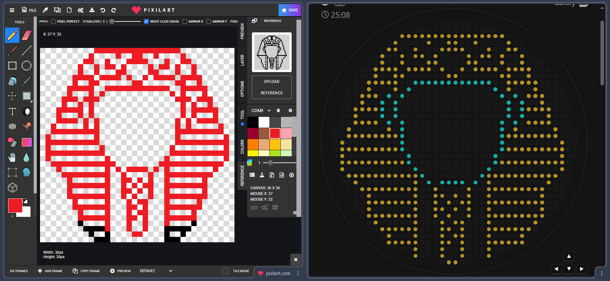Open the resize canvas tool
Image resolution: width=610 pixels, height=281 pixels.
[x=58, y=10]
